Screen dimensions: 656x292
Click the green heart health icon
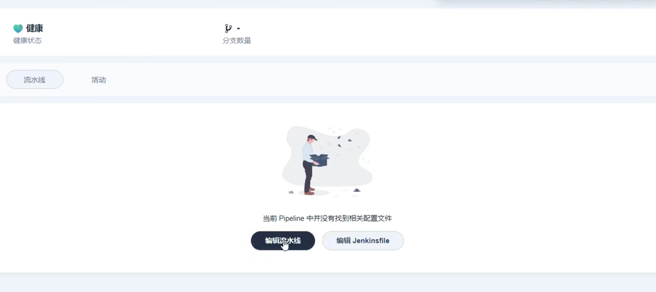[18, 28]
